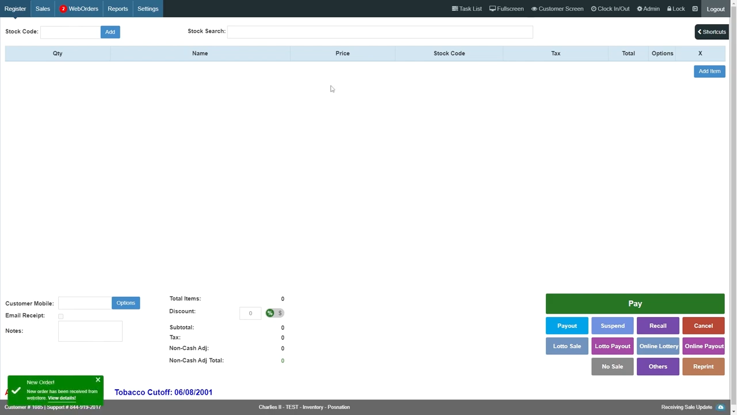
Task: Tick the Email Receipt checkbox
Action: tap(61, 316)
